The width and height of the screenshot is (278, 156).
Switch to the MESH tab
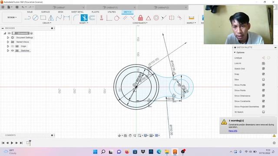click(60, 12)
